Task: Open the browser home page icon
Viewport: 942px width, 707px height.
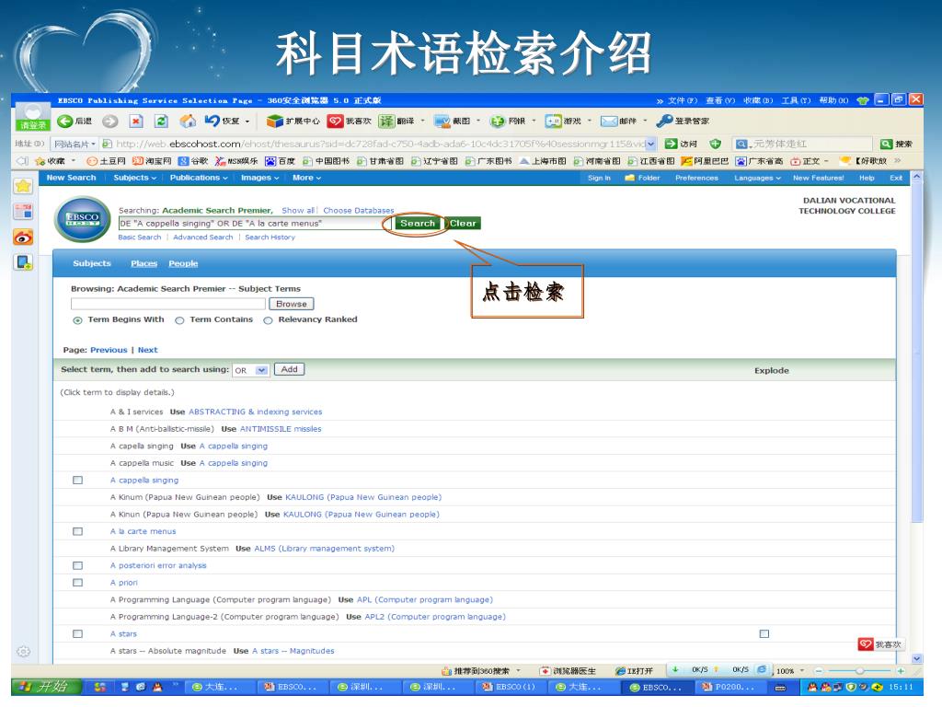Action: click(188, 122)
